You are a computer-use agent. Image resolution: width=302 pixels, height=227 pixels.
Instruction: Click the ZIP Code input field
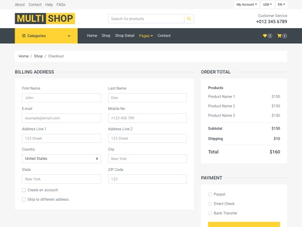[x=147, y=179]
